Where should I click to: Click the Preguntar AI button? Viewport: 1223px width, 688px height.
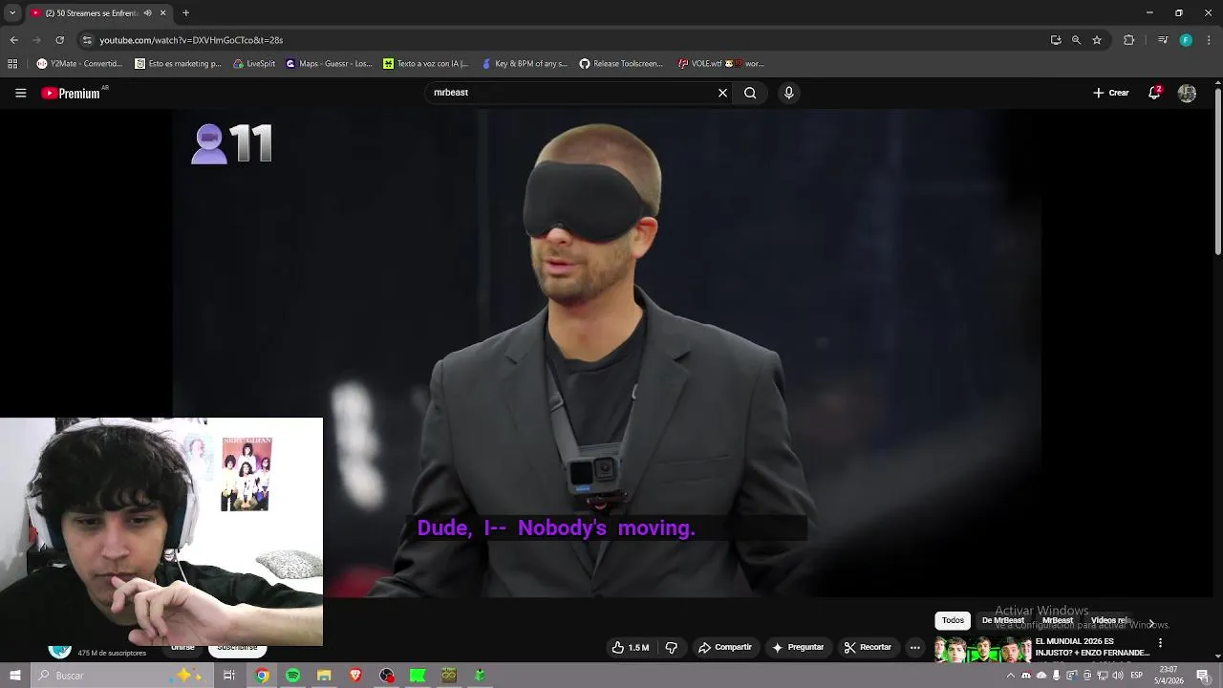[x=798, y=647]
